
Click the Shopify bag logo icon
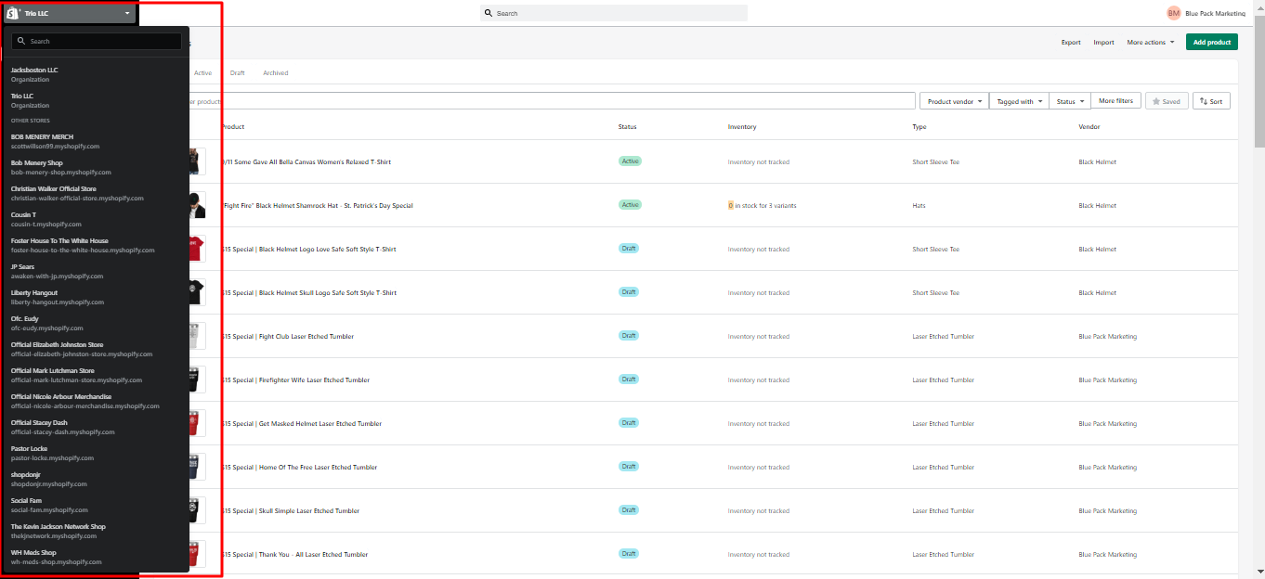13,13
